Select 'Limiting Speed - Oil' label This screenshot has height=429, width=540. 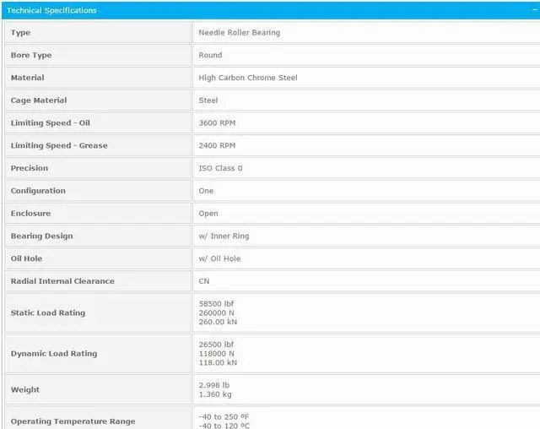click(x=51, y=123)
